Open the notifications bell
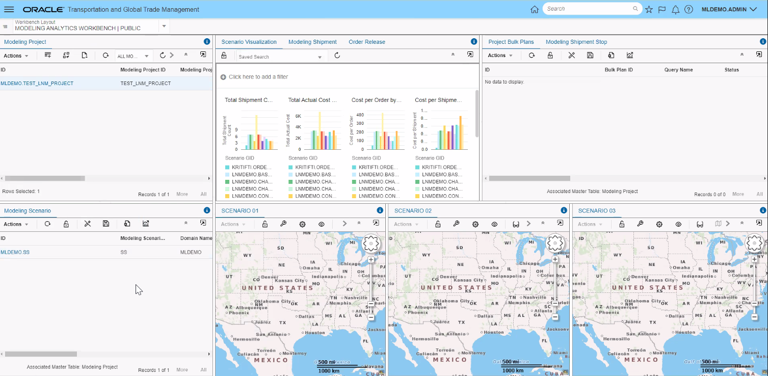The image size is (768, 376). tap(676, 9)
